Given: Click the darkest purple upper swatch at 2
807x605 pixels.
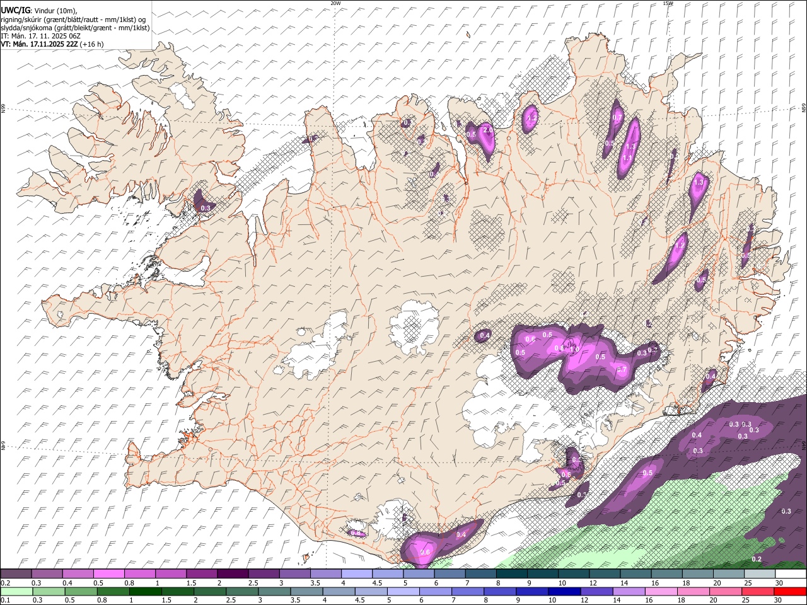Looking at the screenshot, I should 232,574.
